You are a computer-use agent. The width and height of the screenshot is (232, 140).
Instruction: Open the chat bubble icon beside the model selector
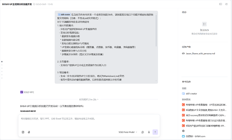[143, 132]
